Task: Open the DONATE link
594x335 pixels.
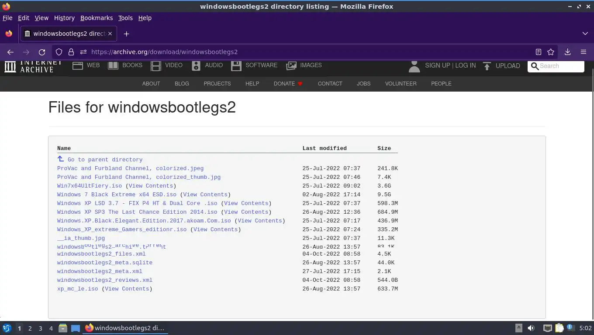Action: point(288,83)
